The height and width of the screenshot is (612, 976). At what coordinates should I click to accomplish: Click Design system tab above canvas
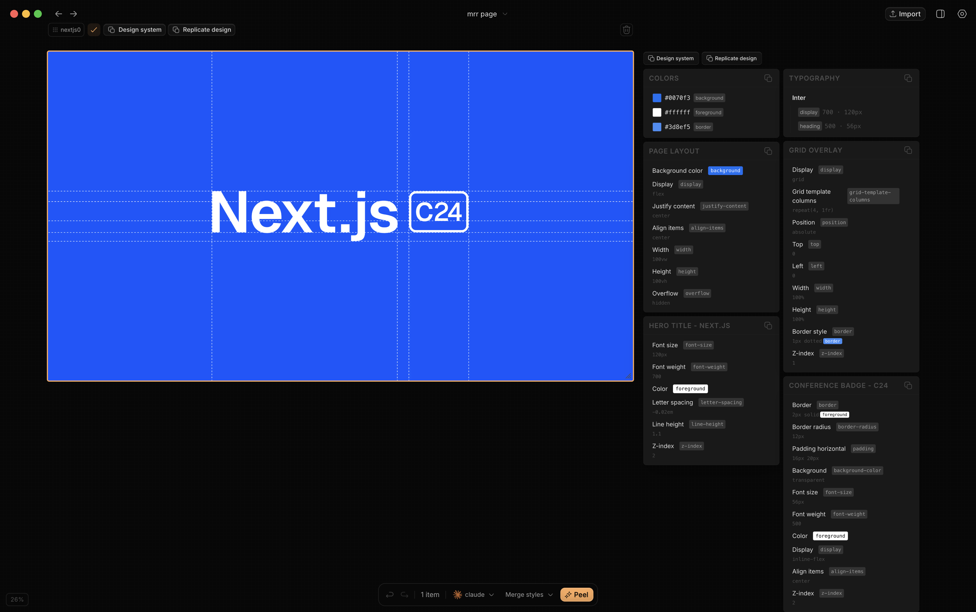(134, 30)
